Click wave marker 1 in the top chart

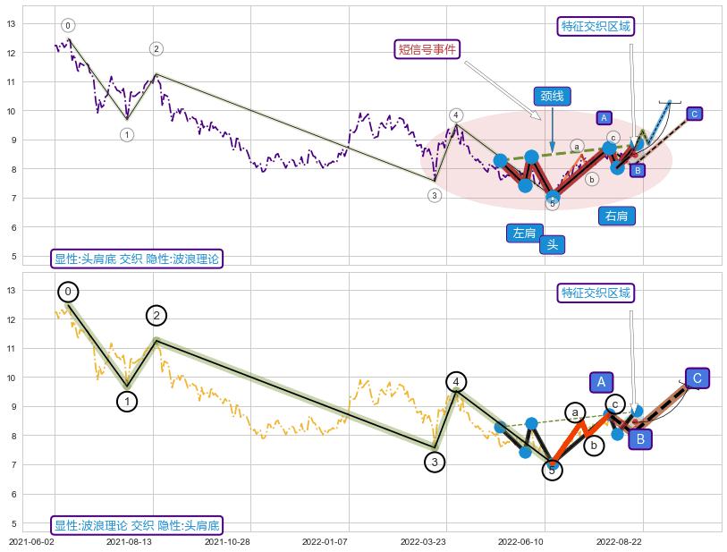click(x=127, y=134)
